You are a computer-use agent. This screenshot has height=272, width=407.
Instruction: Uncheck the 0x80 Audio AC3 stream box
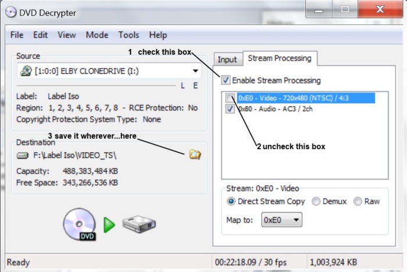point(230,109)
